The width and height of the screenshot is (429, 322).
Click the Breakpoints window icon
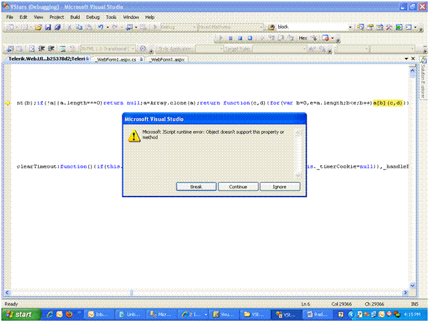coord(325,38)
